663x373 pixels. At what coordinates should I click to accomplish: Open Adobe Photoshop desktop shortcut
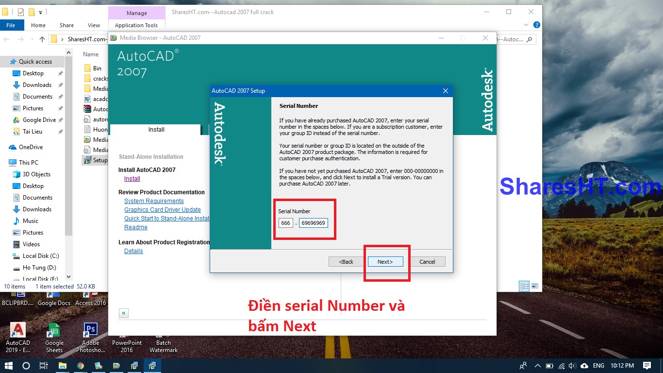point(90,337)
